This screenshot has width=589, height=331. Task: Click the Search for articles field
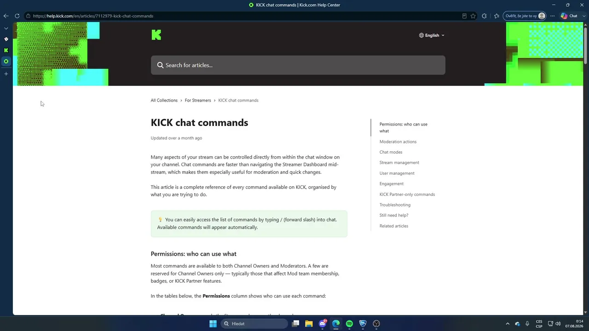coord(298,65)
